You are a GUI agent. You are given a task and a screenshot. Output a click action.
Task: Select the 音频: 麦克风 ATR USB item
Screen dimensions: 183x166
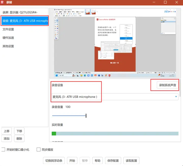25,21
